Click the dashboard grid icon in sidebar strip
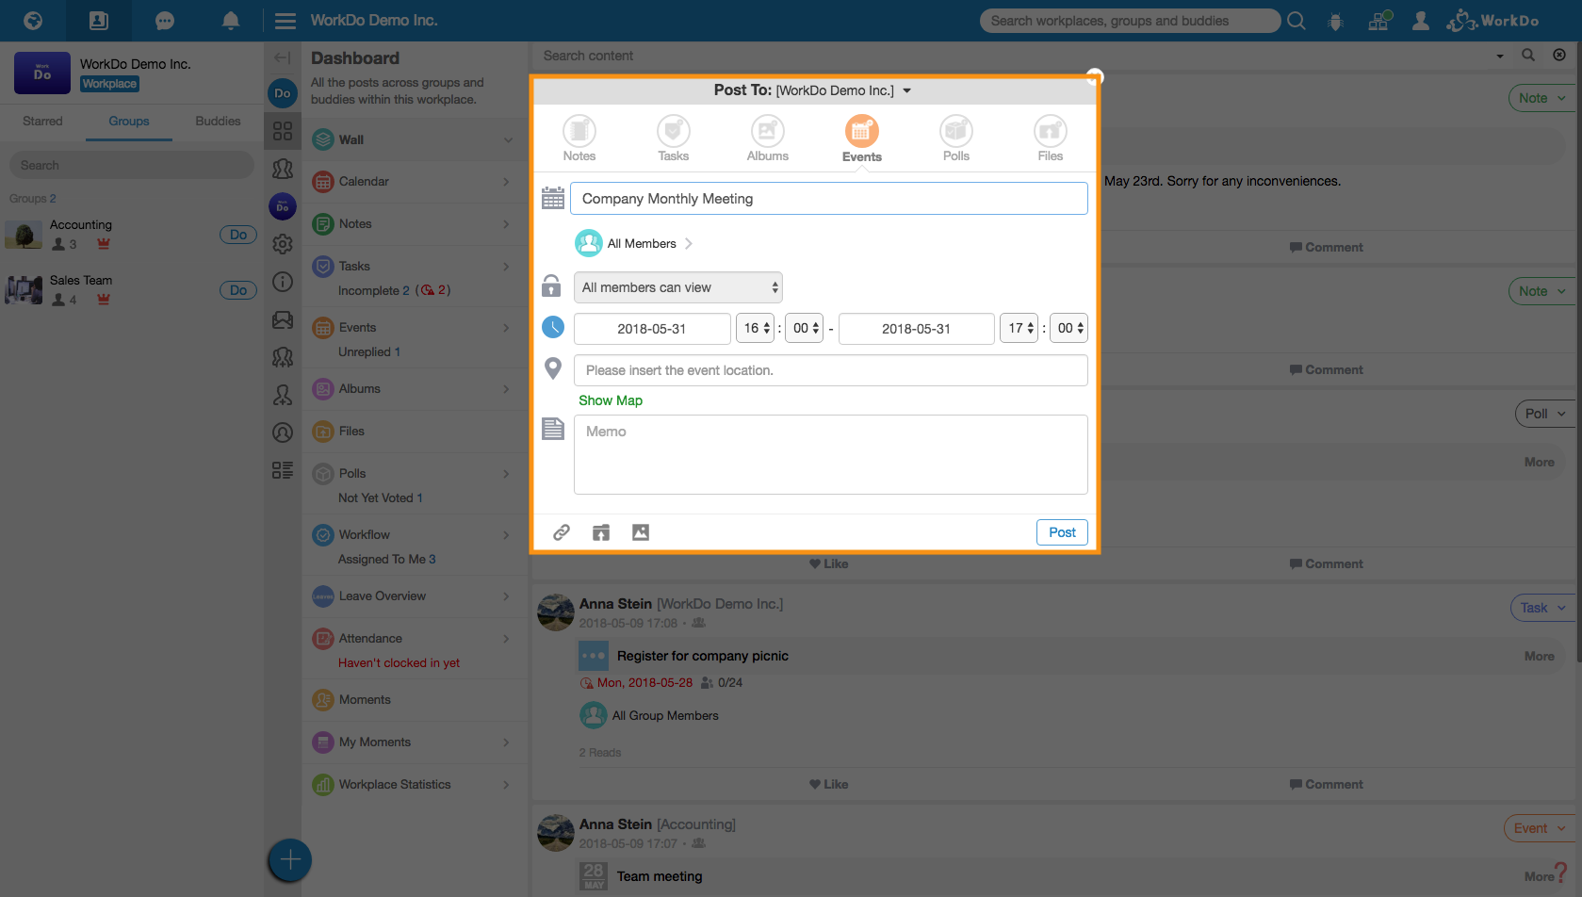1582x897 pixels. (283, 131)
